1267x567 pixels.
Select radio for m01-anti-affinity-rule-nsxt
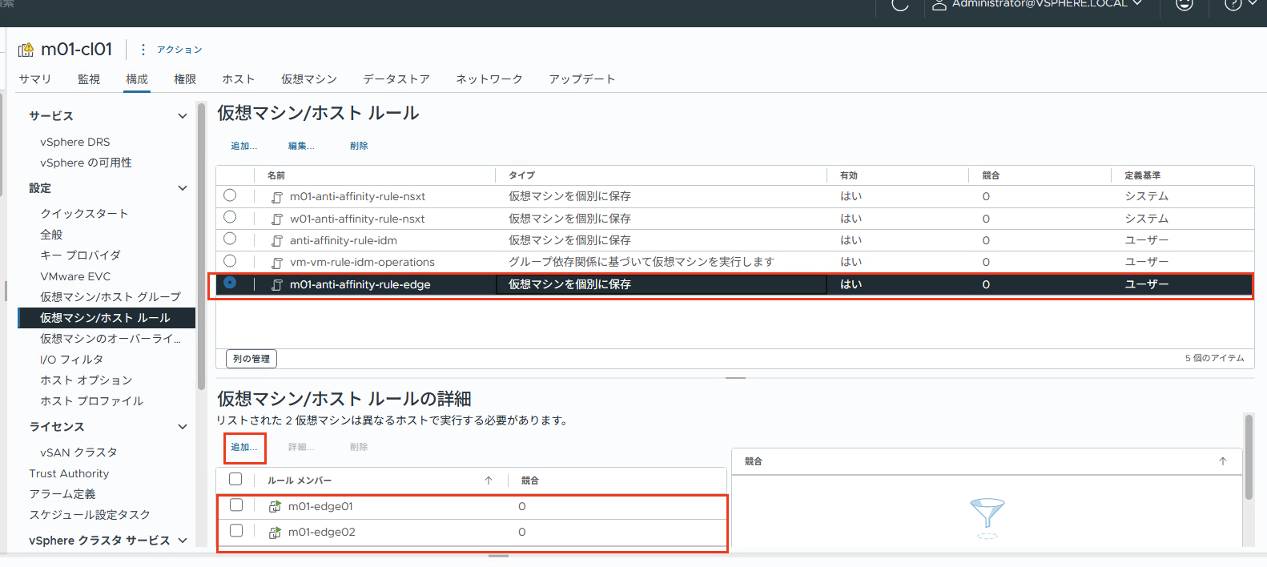[230, 195]
